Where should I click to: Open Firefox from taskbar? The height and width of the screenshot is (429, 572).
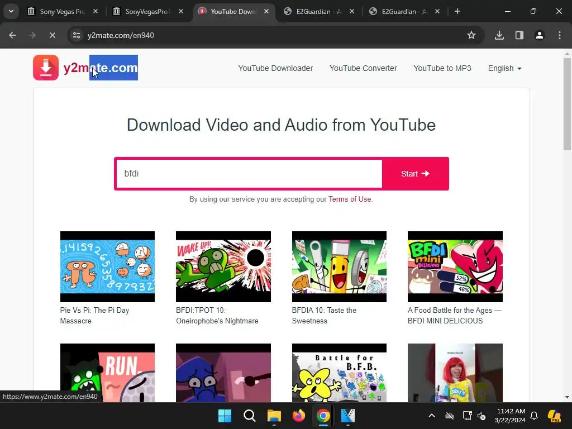click(x=299, y=416)
